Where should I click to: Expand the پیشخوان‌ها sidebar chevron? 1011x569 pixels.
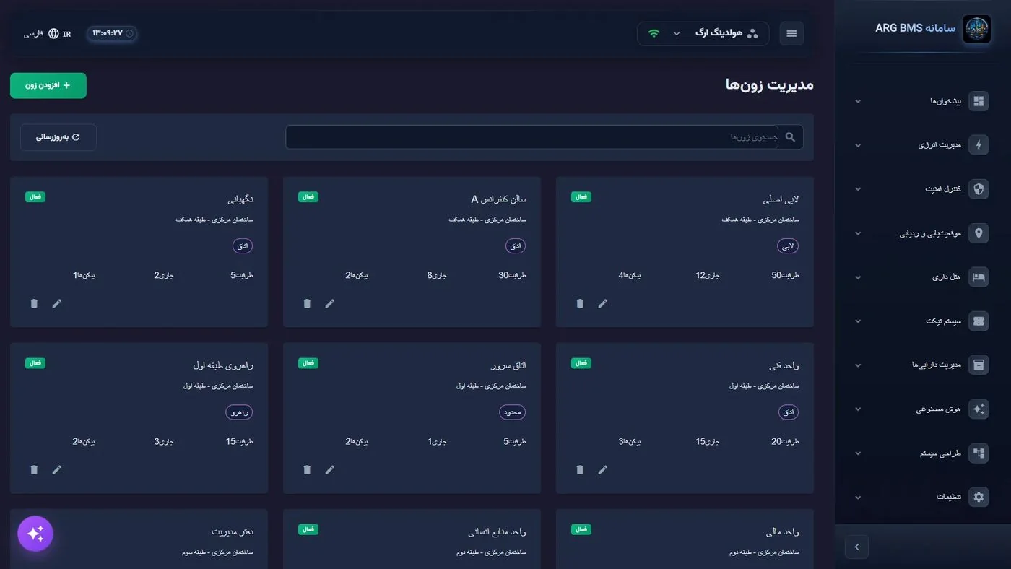(x=858, y=101)
